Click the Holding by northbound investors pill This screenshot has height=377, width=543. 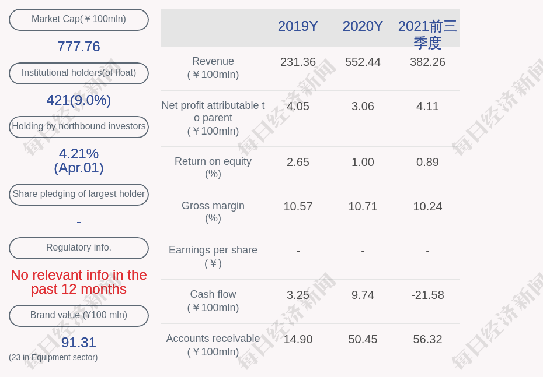point(78,126)
